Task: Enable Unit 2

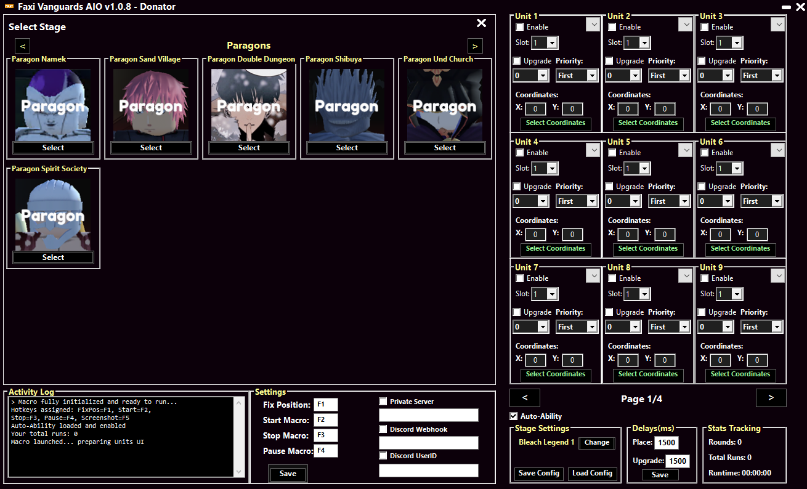Action: tap(612, 27)
